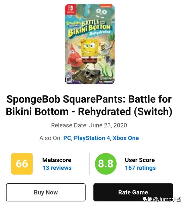Click the ESRB RP rating icon
Image resolution: width=185 pixels, height=206 pixels.
[69, 80]
